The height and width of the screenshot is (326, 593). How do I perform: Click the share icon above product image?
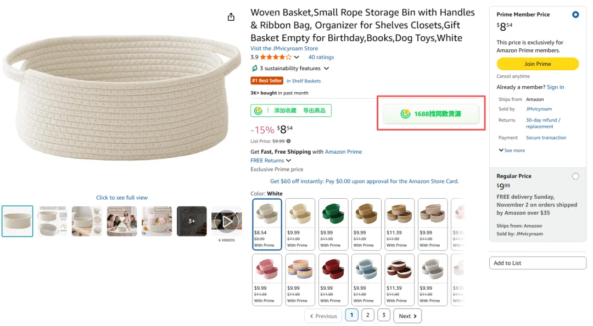tap(231, 17)
